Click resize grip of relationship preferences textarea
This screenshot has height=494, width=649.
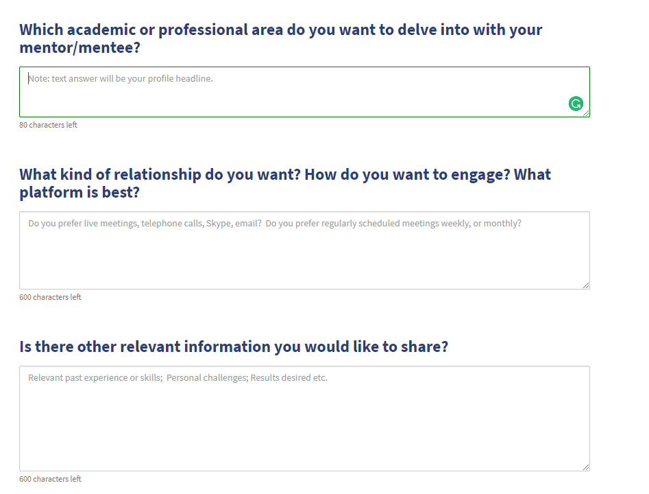586,285
